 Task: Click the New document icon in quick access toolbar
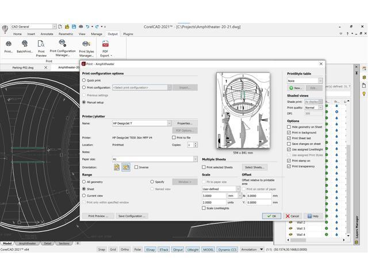(x=60, y=26)
